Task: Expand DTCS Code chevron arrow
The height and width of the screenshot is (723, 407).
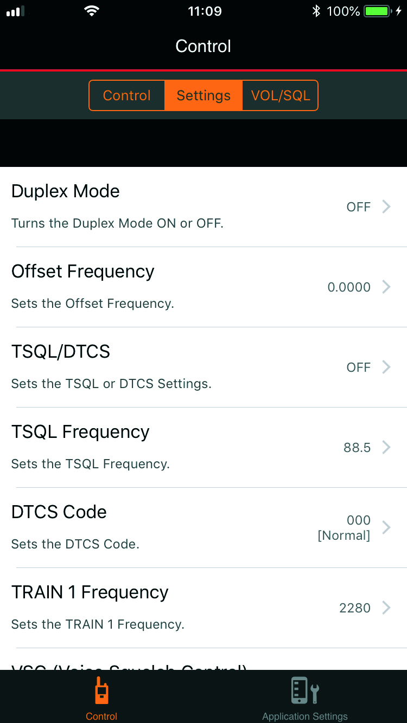Action: (386, 527)
